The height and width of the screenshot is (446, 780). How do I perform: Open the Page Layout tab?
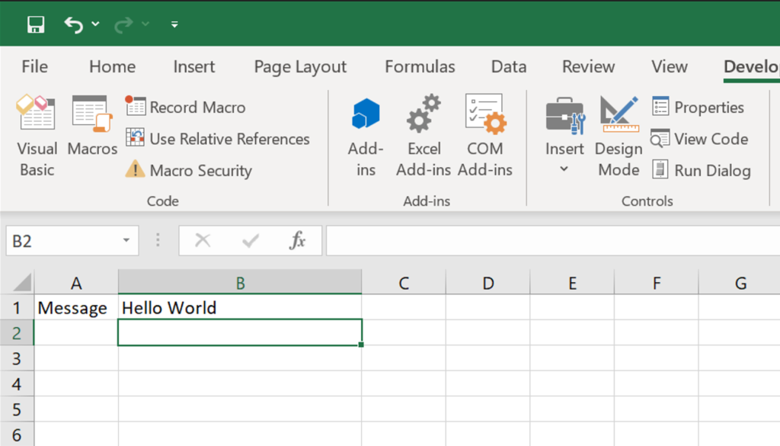[x=300, y=66]
